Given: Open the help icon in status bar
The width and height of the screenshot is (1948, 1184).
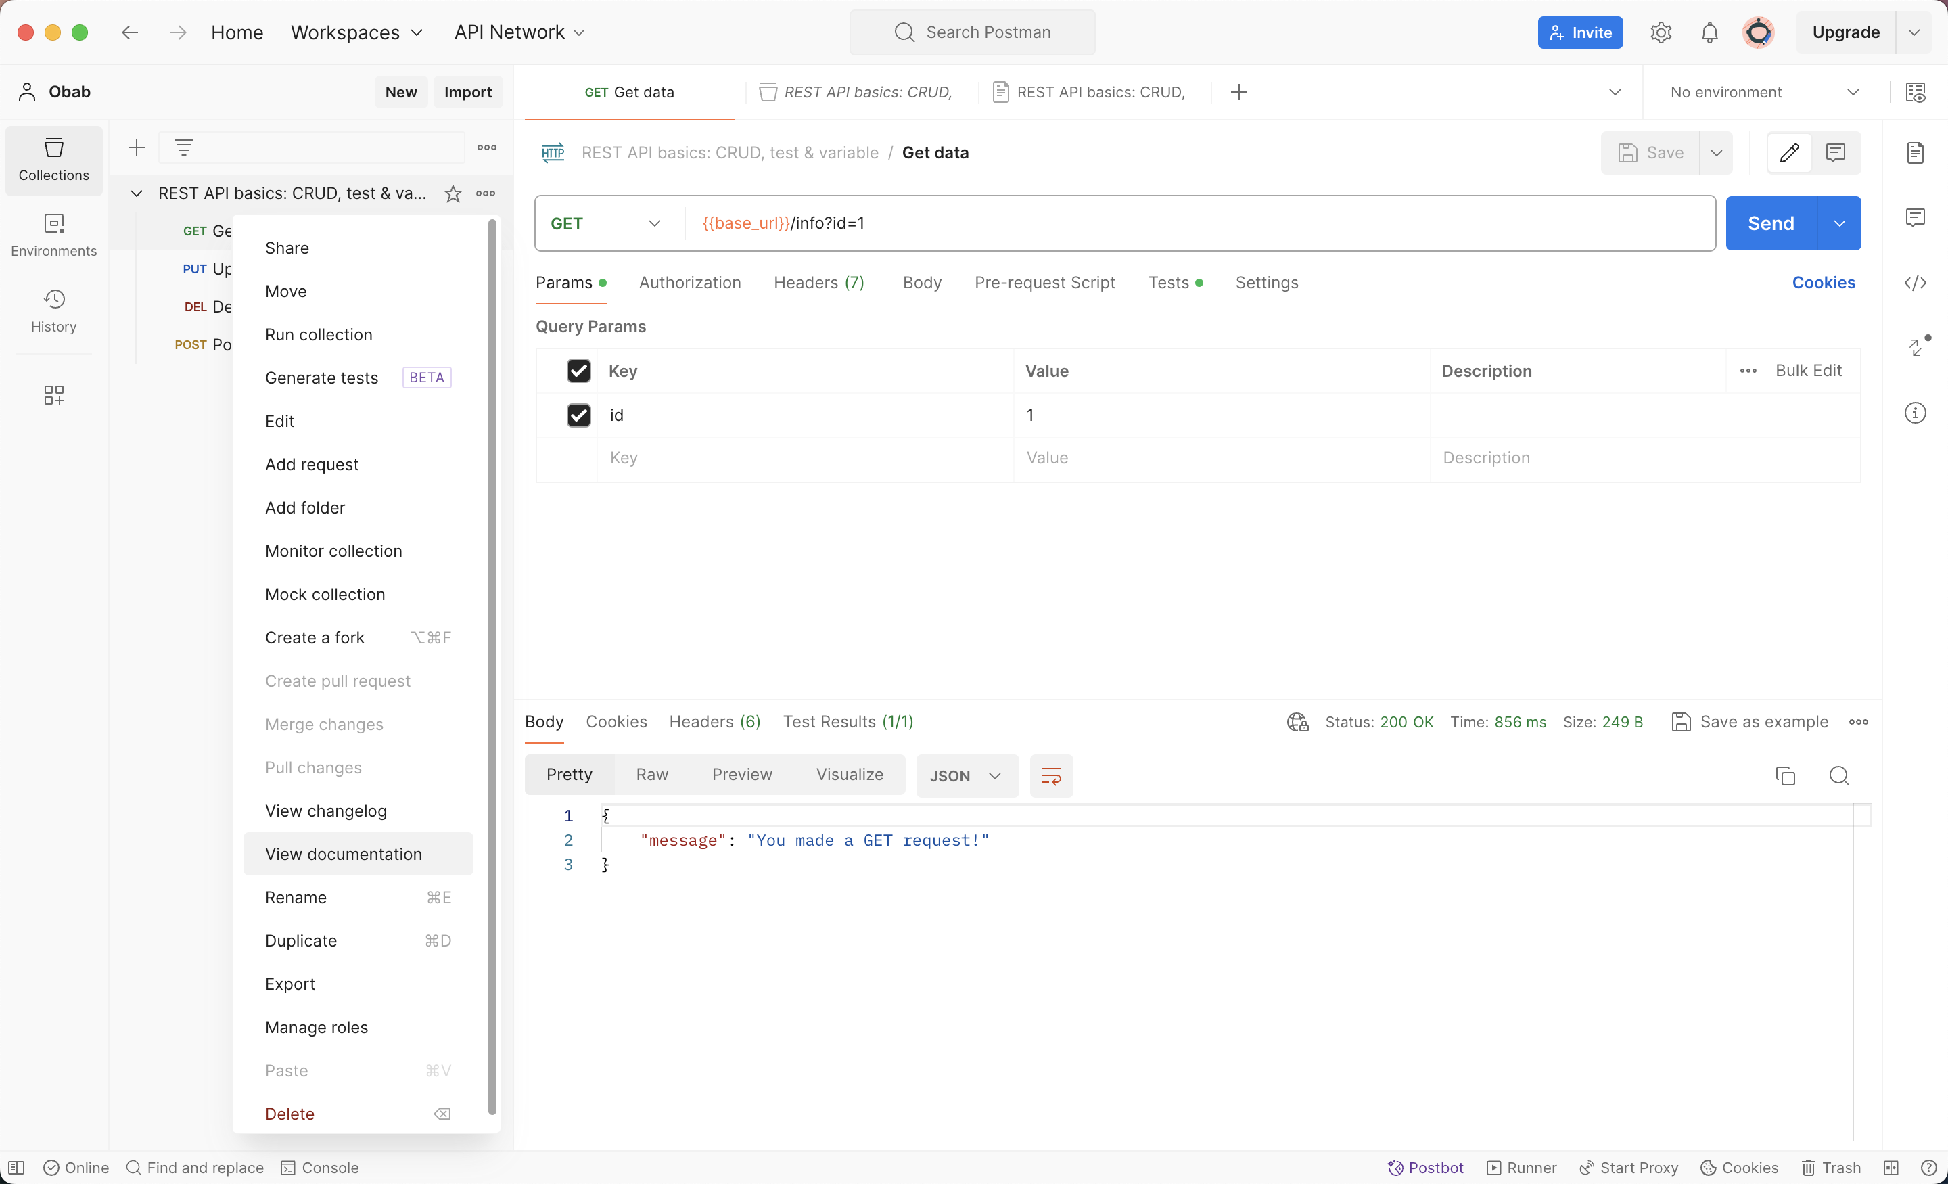Looking at the screenshot, I should [1928, 1167].
